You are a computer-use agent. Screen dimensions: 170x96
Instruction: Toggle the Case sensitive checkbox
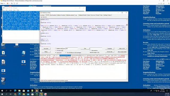point(90,50)
